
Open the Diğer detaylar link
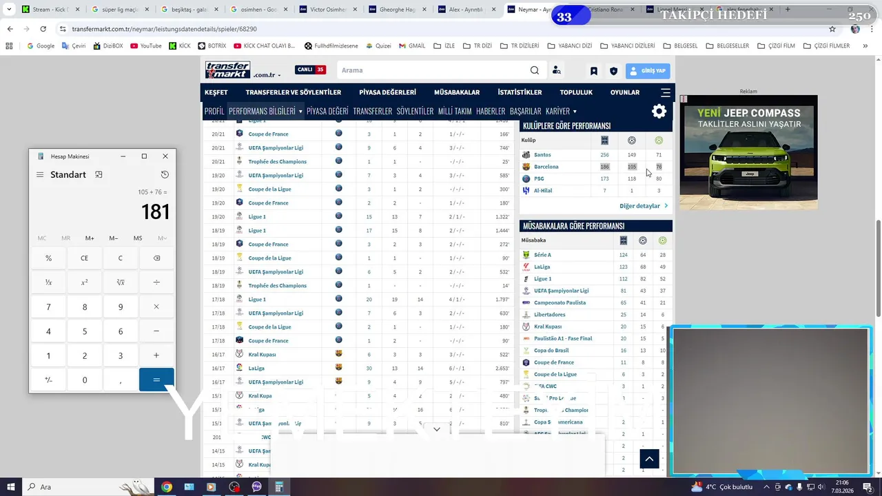pos(644,206)
